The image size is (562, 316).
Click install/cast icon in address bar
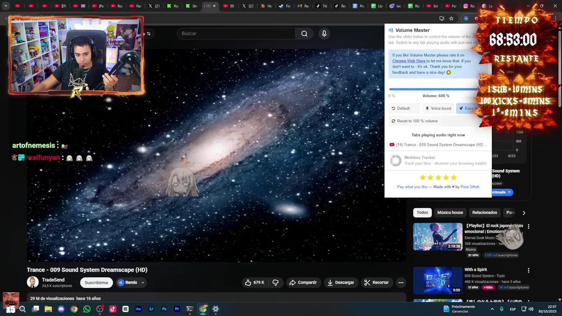pos(442,18)
